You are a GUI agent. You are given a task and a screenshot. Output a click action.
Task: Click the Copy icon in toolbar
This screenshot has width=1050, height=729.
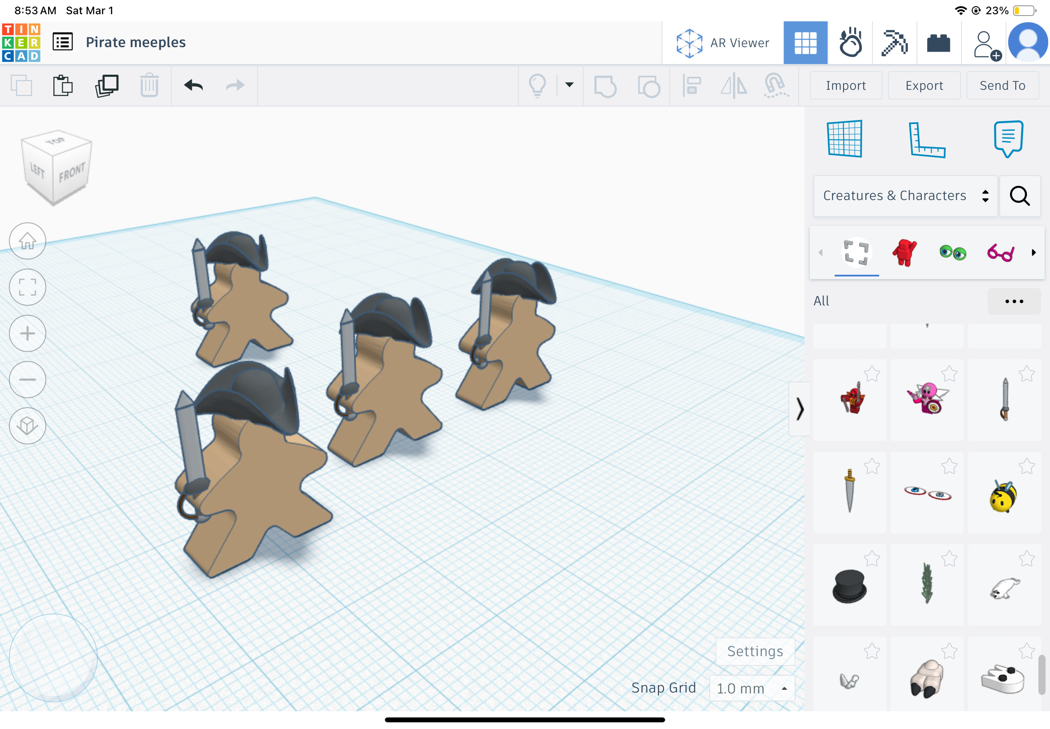pyautogui.click(x=21, y=85)
